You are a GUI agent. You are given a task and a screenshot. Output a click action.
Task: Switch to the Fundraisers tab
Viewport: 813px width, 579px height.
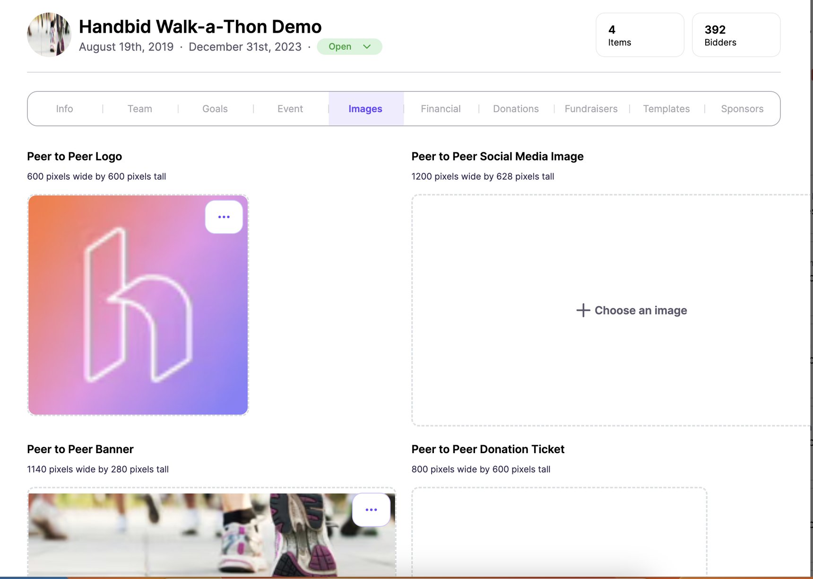pos(591,109)
